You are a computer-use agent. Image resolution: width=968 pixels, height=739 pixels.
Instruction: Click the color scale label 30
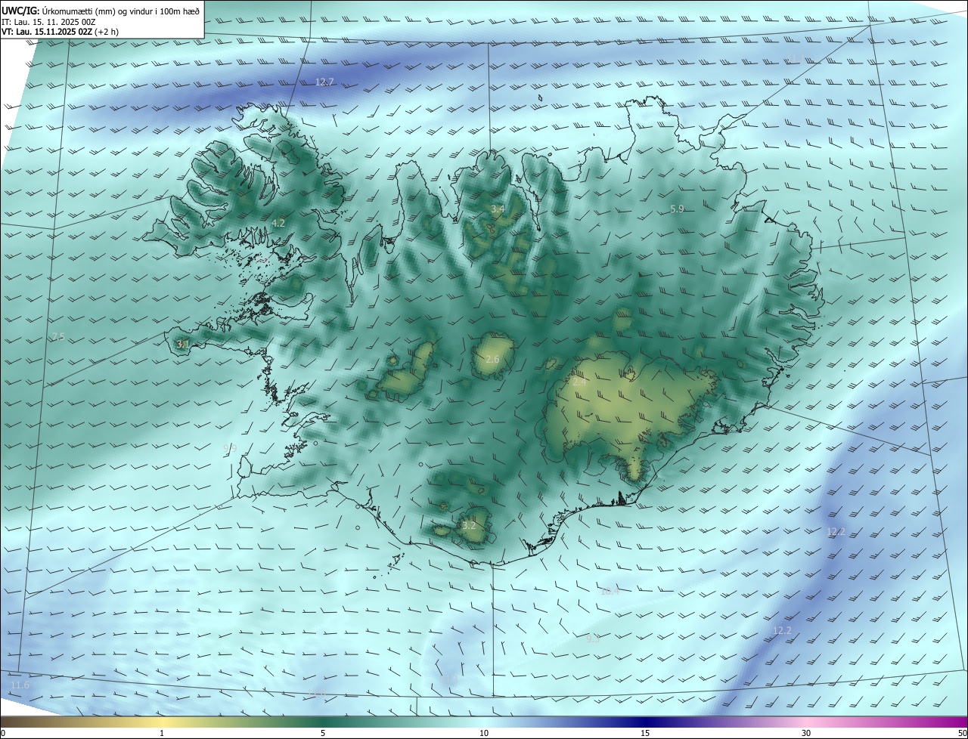(806, 733)
